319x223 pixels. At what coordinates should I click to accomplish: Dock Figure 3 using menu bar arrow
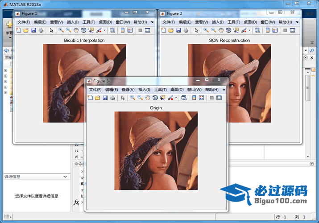[224, 90]
